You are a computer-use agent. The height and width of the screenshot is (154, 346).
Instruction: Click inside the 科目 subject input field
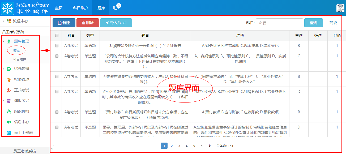click(279, 23)
